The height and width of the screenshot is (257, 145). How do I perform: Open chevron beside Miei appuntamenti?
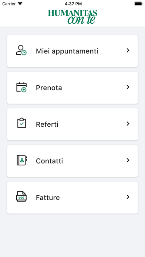coord(128,51)
